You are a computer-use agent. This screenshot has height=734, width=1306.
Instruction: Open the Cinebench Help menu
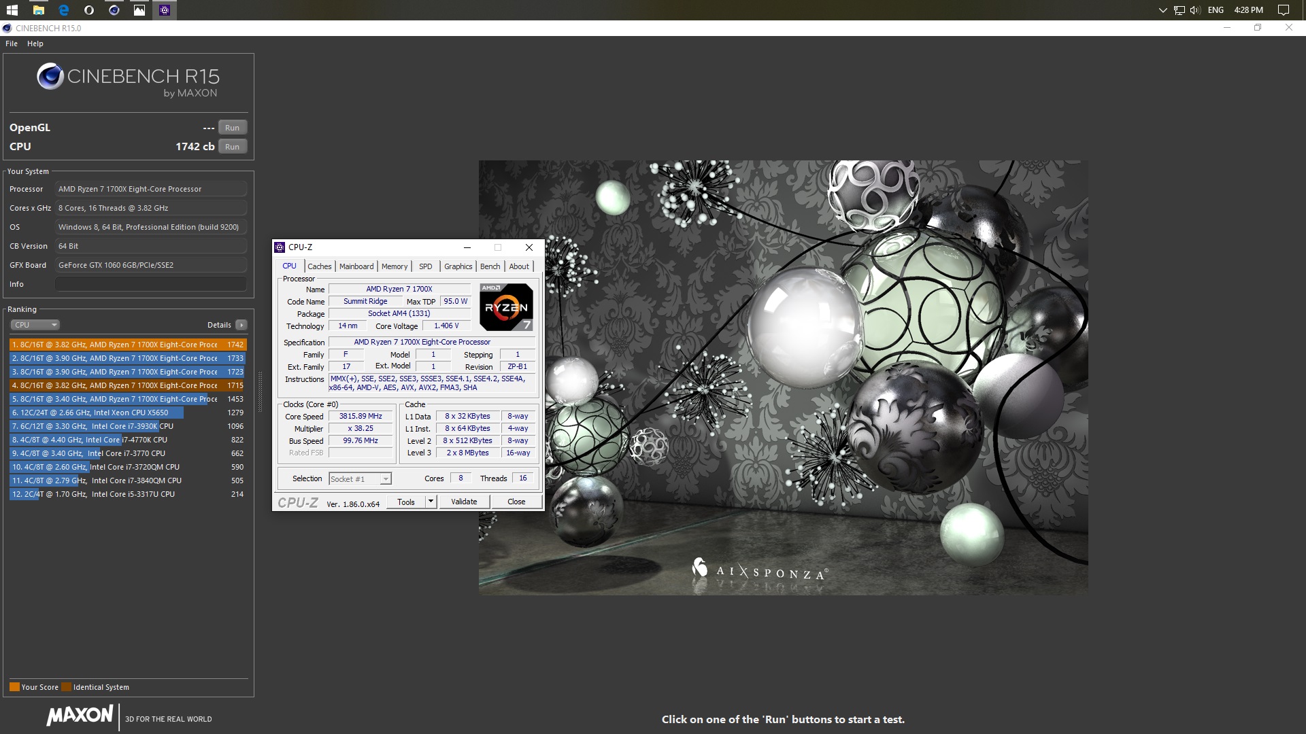(x=35, y=43)
